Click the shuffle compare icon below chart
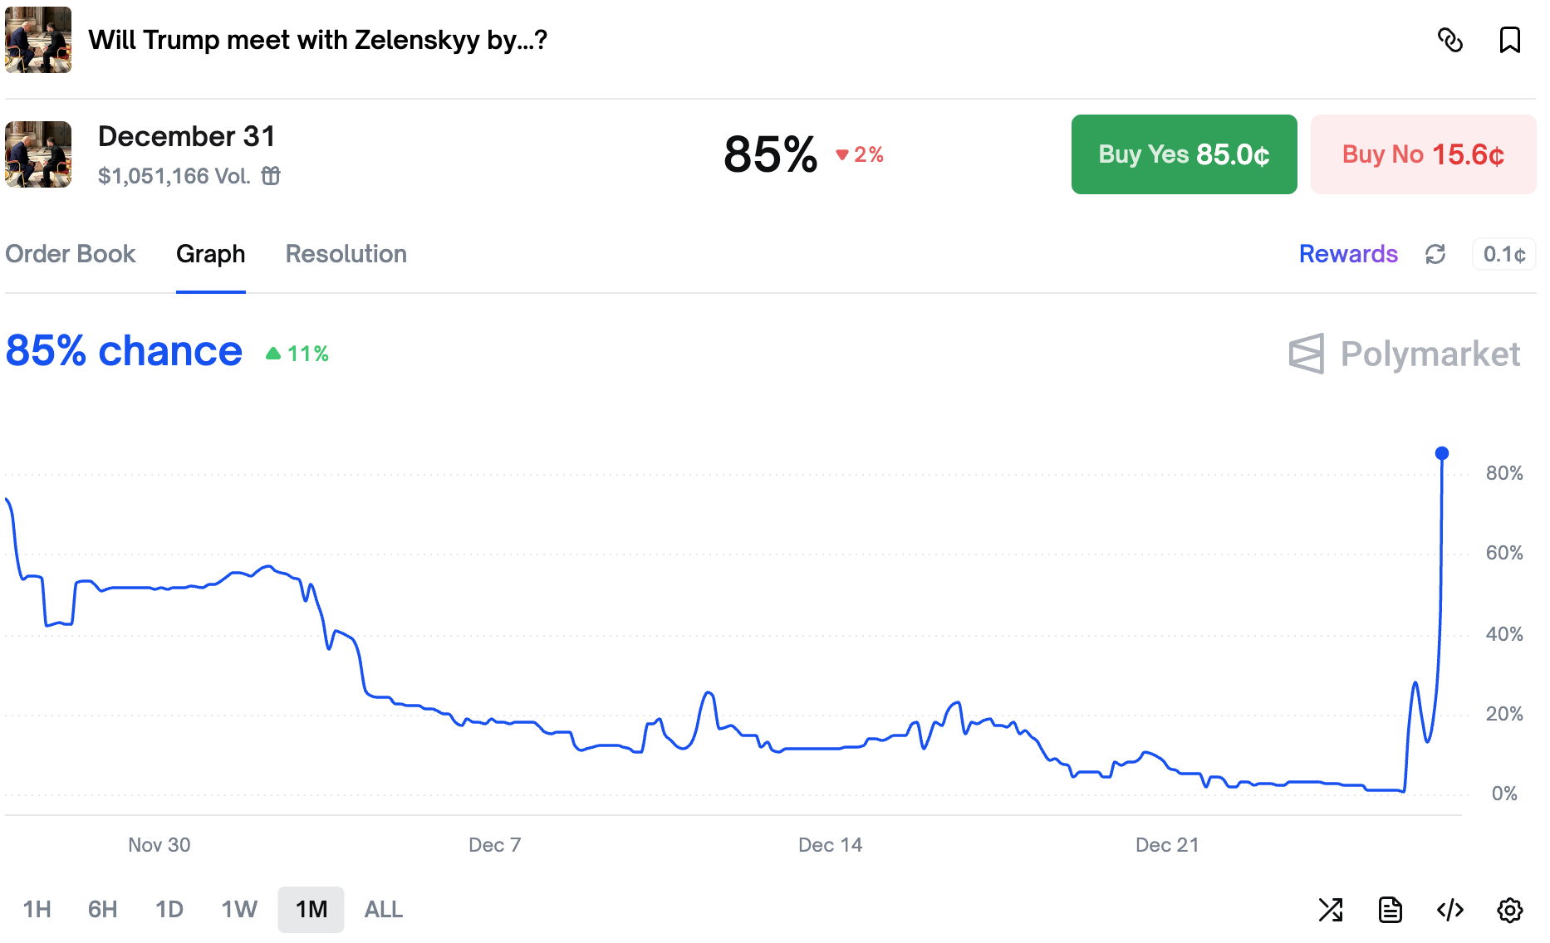Screen dimensions: 1550x943 1331,910
